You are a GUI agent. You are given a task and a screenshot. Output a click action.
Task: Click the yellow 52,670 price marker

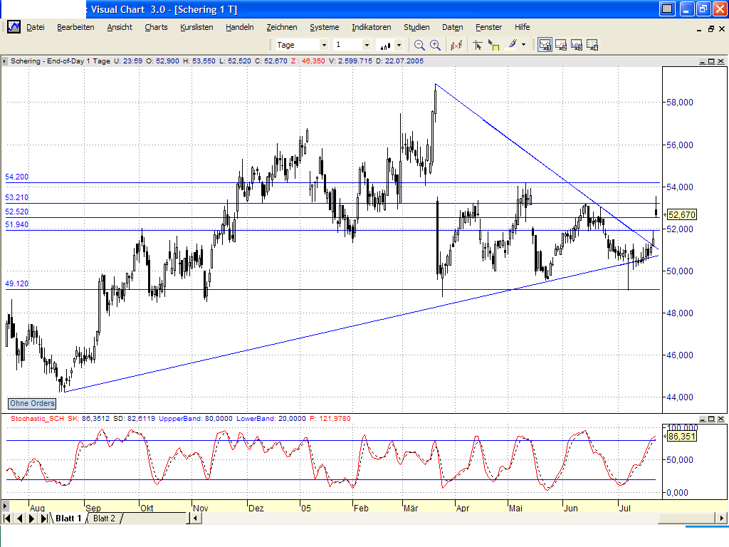[680, 214]
